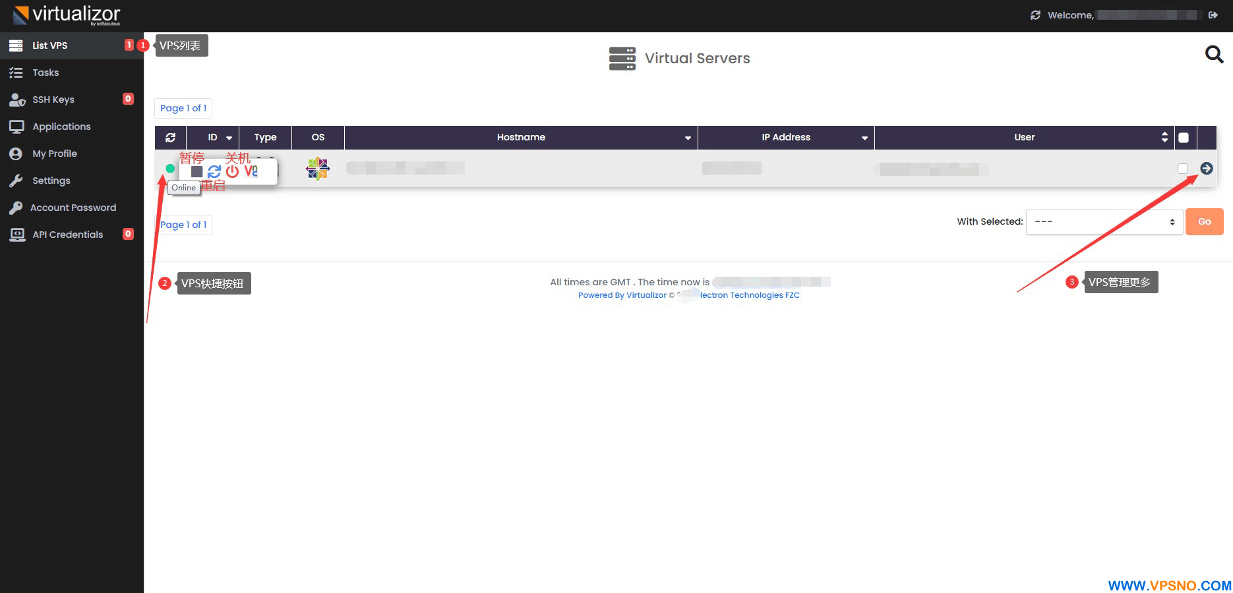This screenshot has width=1233, height=593.
Task: Click the Virtualizor logo
Action: point(67,14)
